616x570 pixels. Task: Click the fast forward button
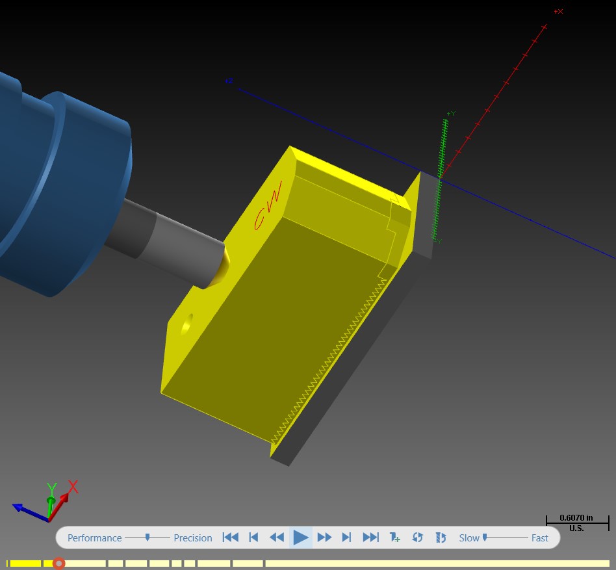tap(324, 538)
